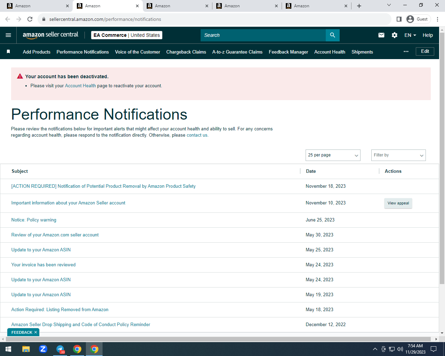Viewport: 445px width, 356px height.
Task: Open A-to-z Guarantee Claims
Action: coord(237,52)
